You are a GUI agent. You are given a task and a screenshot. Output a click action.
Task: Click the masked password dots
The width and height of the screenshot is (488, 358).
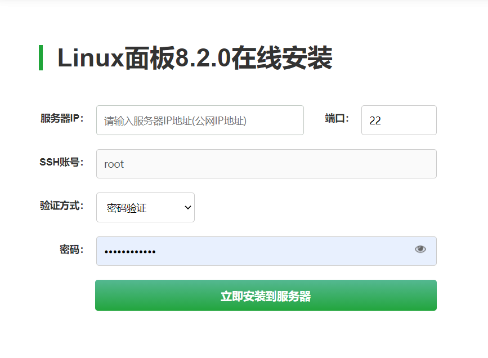click(x=130, y=252)
